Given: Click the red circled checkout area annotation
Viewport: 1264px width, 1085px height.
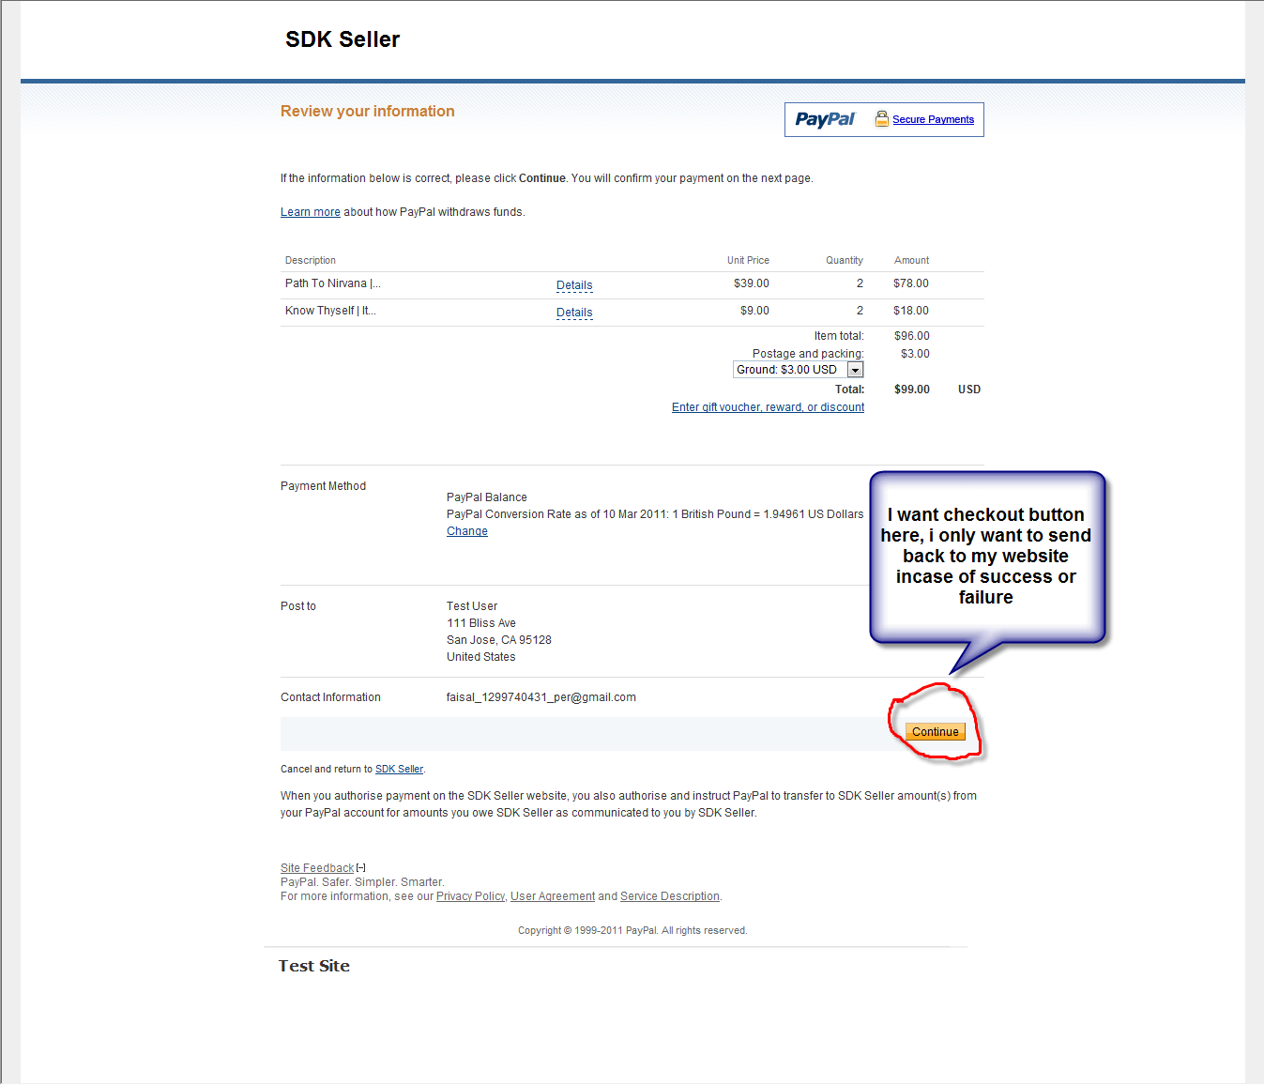Looking at the screenshot, I should (x=936, y=725).
